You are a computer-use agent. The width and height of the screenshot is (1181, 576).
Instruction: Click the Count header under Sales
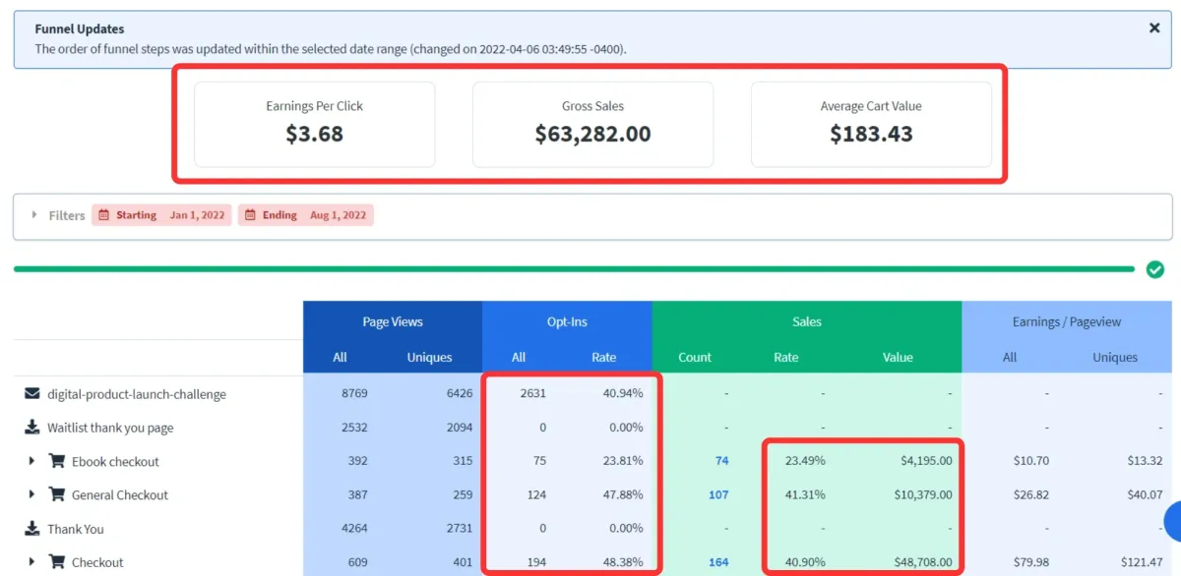pyautogui.click(x=695, y=357)
